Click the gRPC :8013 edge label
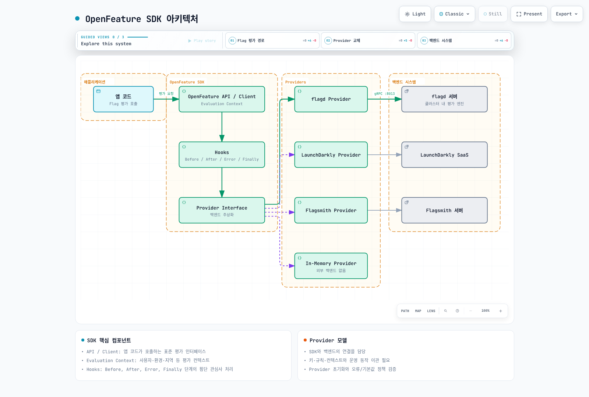Screen dimensions: 589x397 pos(385,94)
